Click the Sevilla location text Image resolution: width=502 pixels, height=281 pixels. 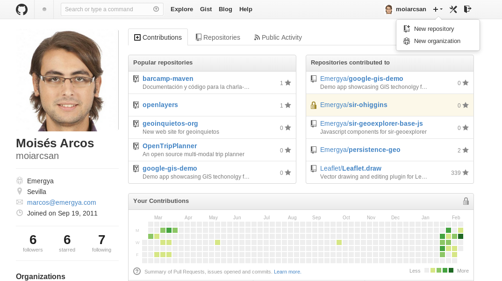tap(36, 192)
